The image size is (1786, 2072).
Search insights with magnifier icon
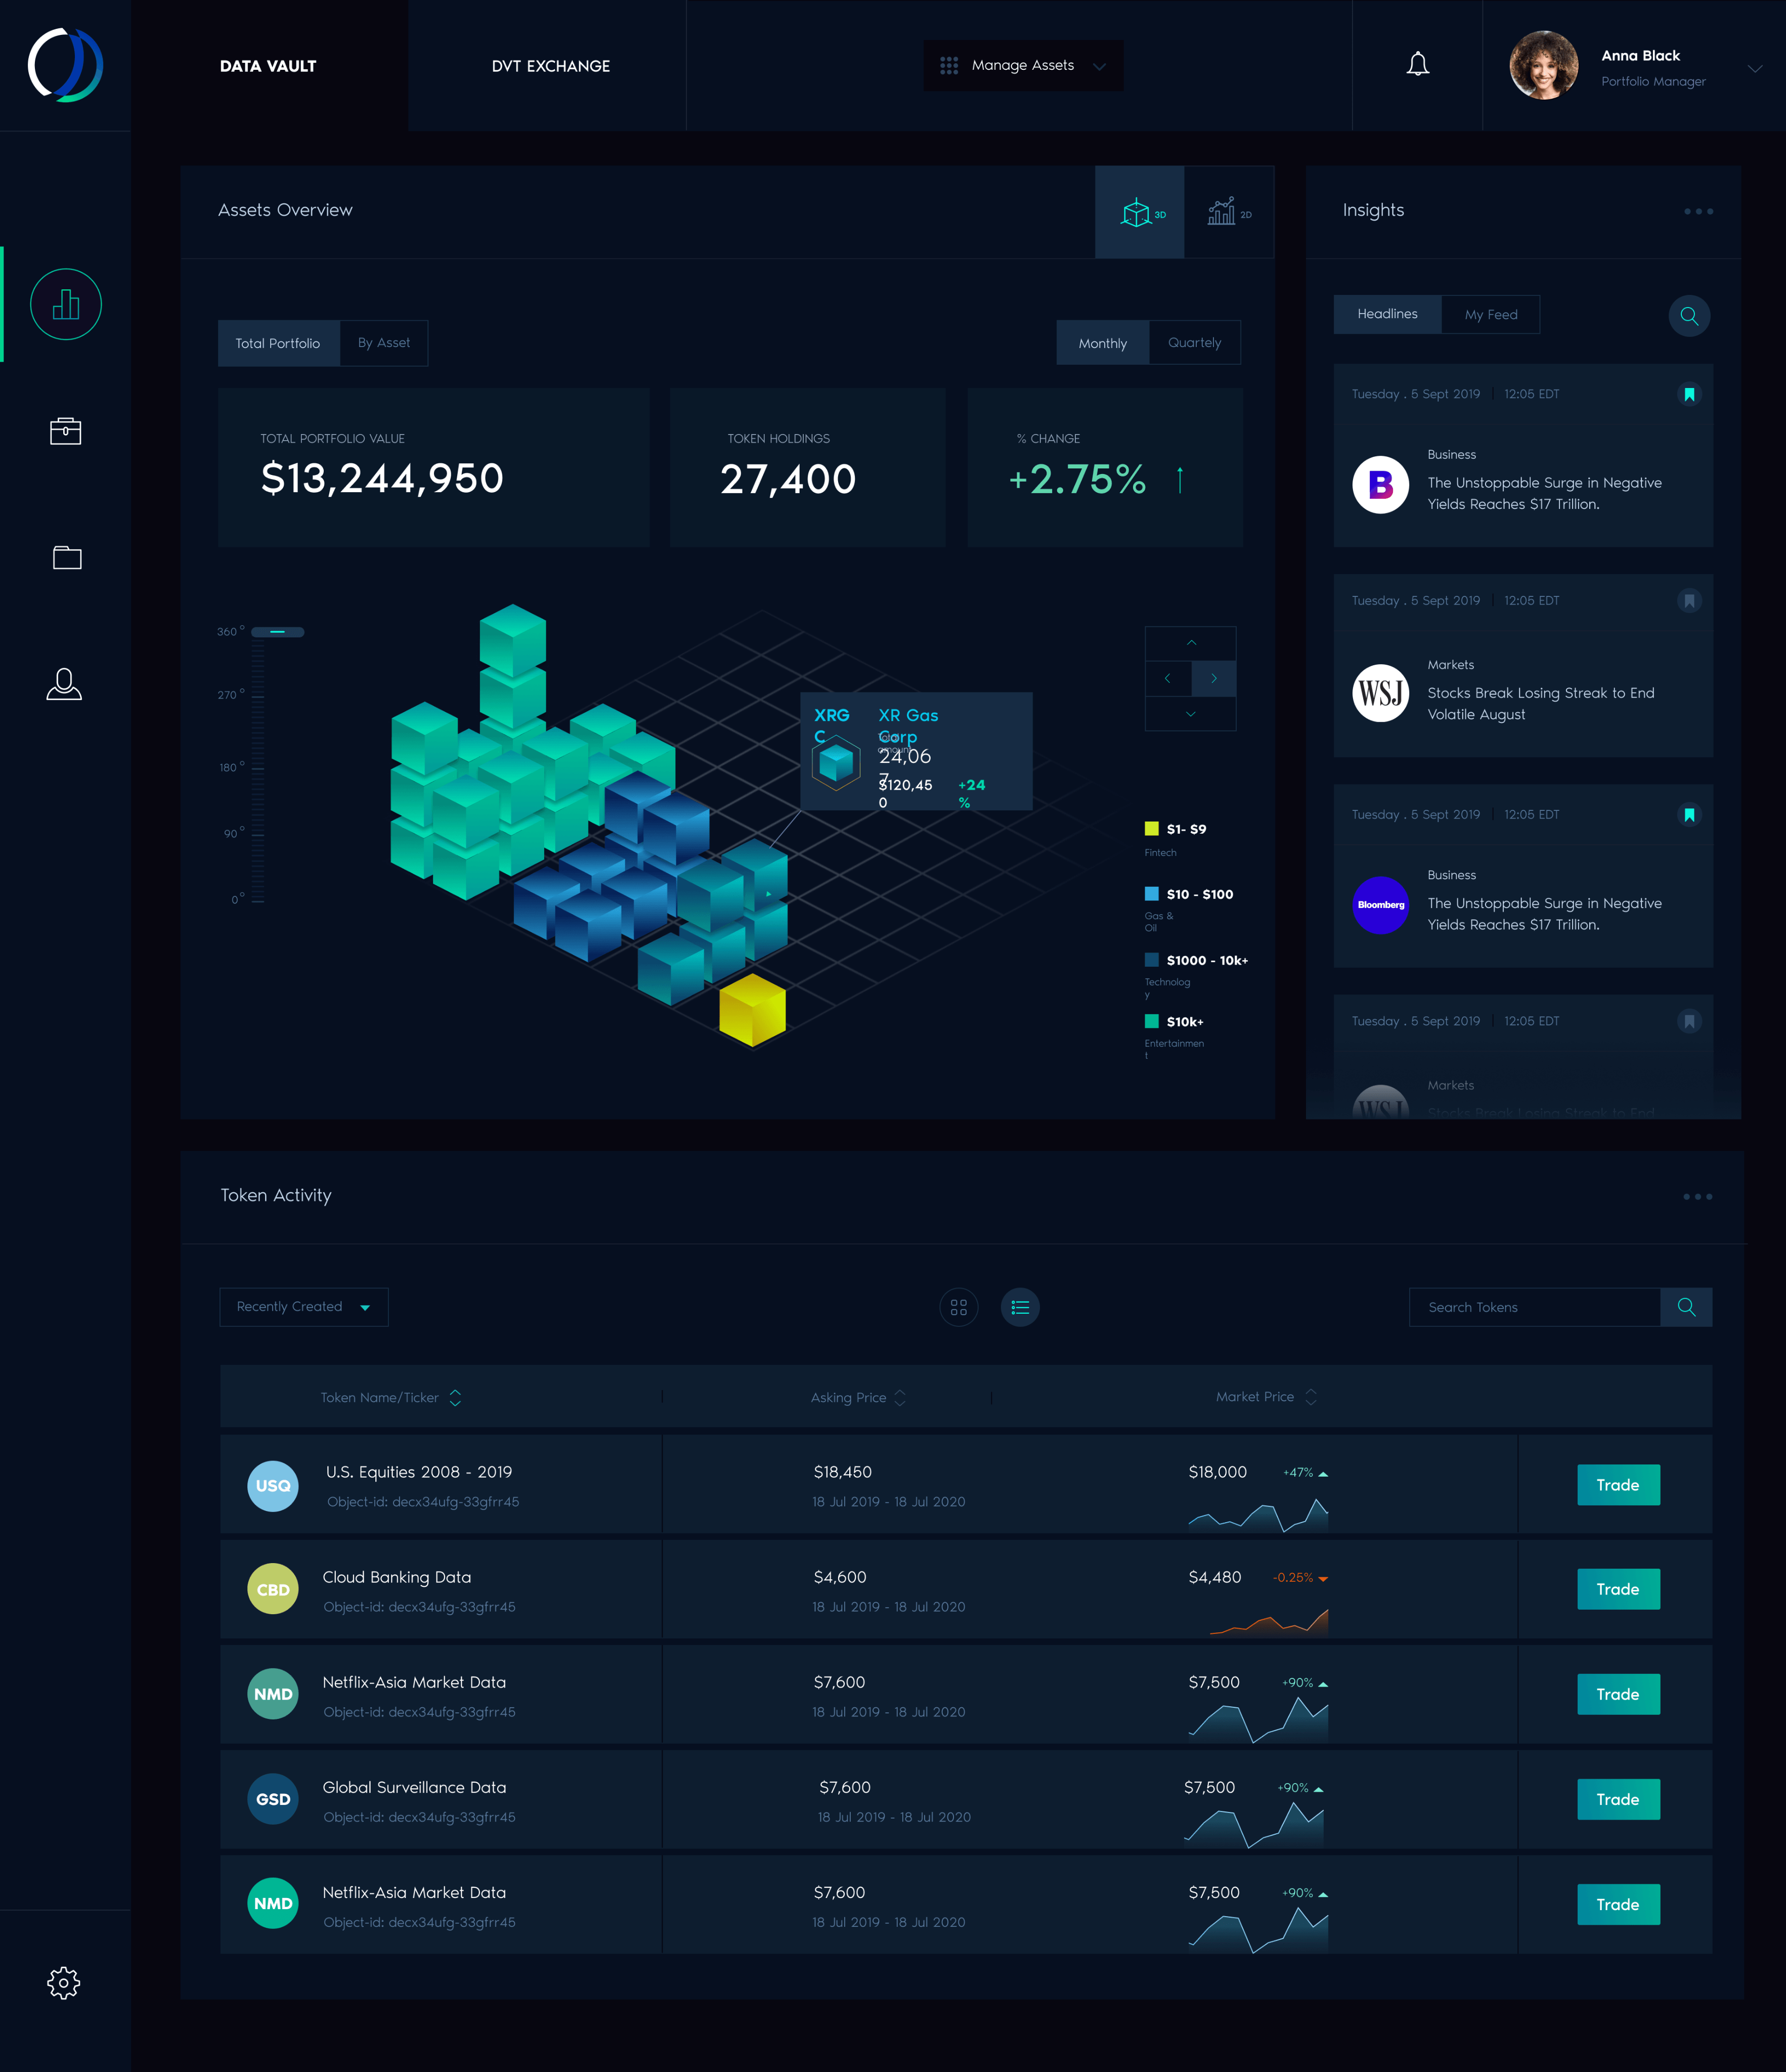[x=1689, y=316]
